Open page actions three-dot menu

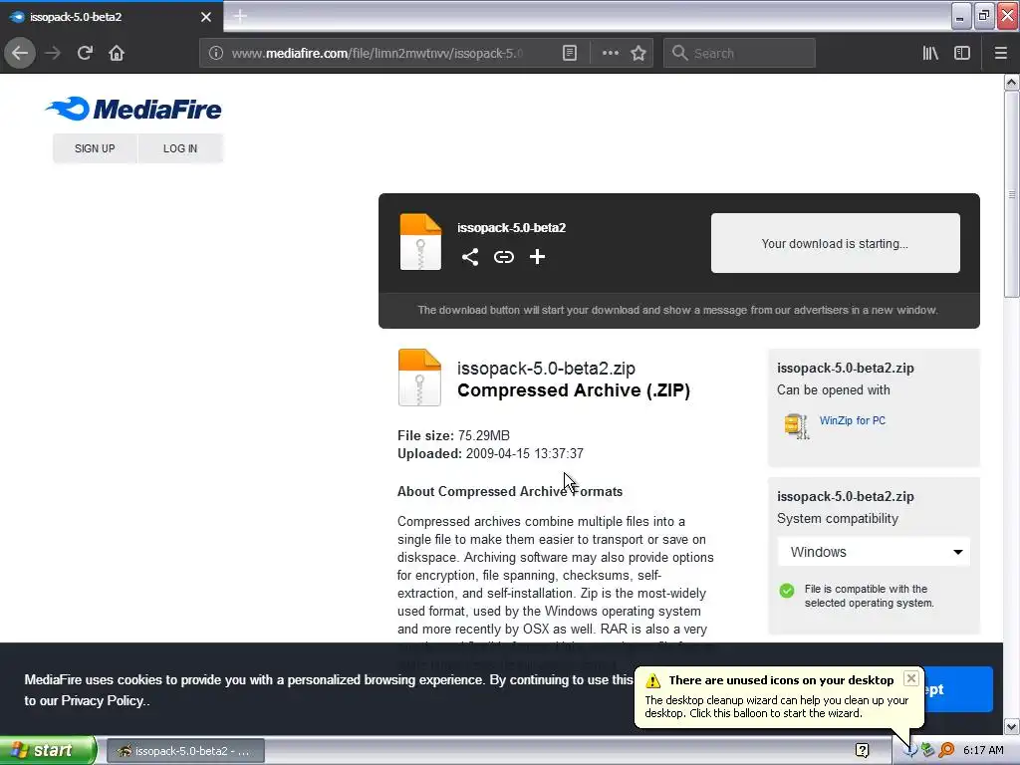point(611,53)
